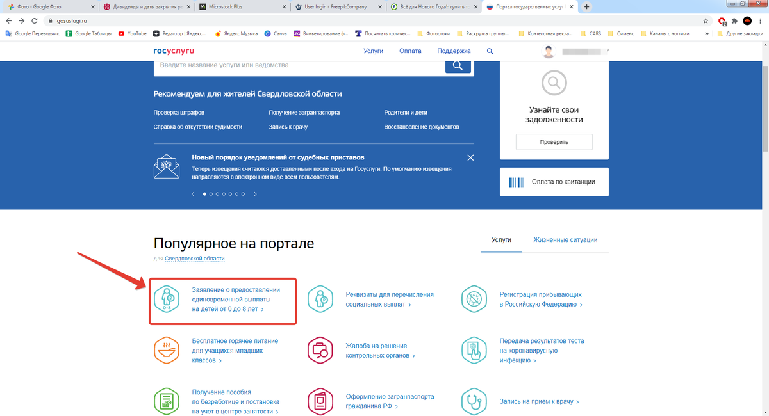Select the last carousel navigation dot
The width and height of the screenshot is (769, 416).
point(243,193)
